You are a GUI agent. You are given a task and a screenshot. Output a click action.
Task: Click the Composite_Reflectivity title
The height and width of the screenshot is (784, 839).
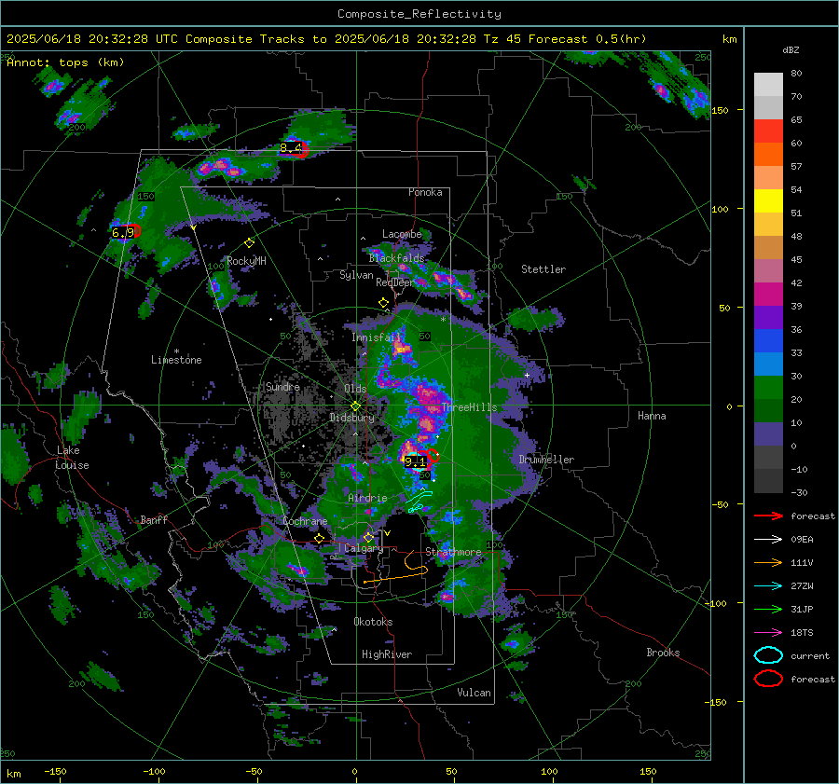pos(419,14)
